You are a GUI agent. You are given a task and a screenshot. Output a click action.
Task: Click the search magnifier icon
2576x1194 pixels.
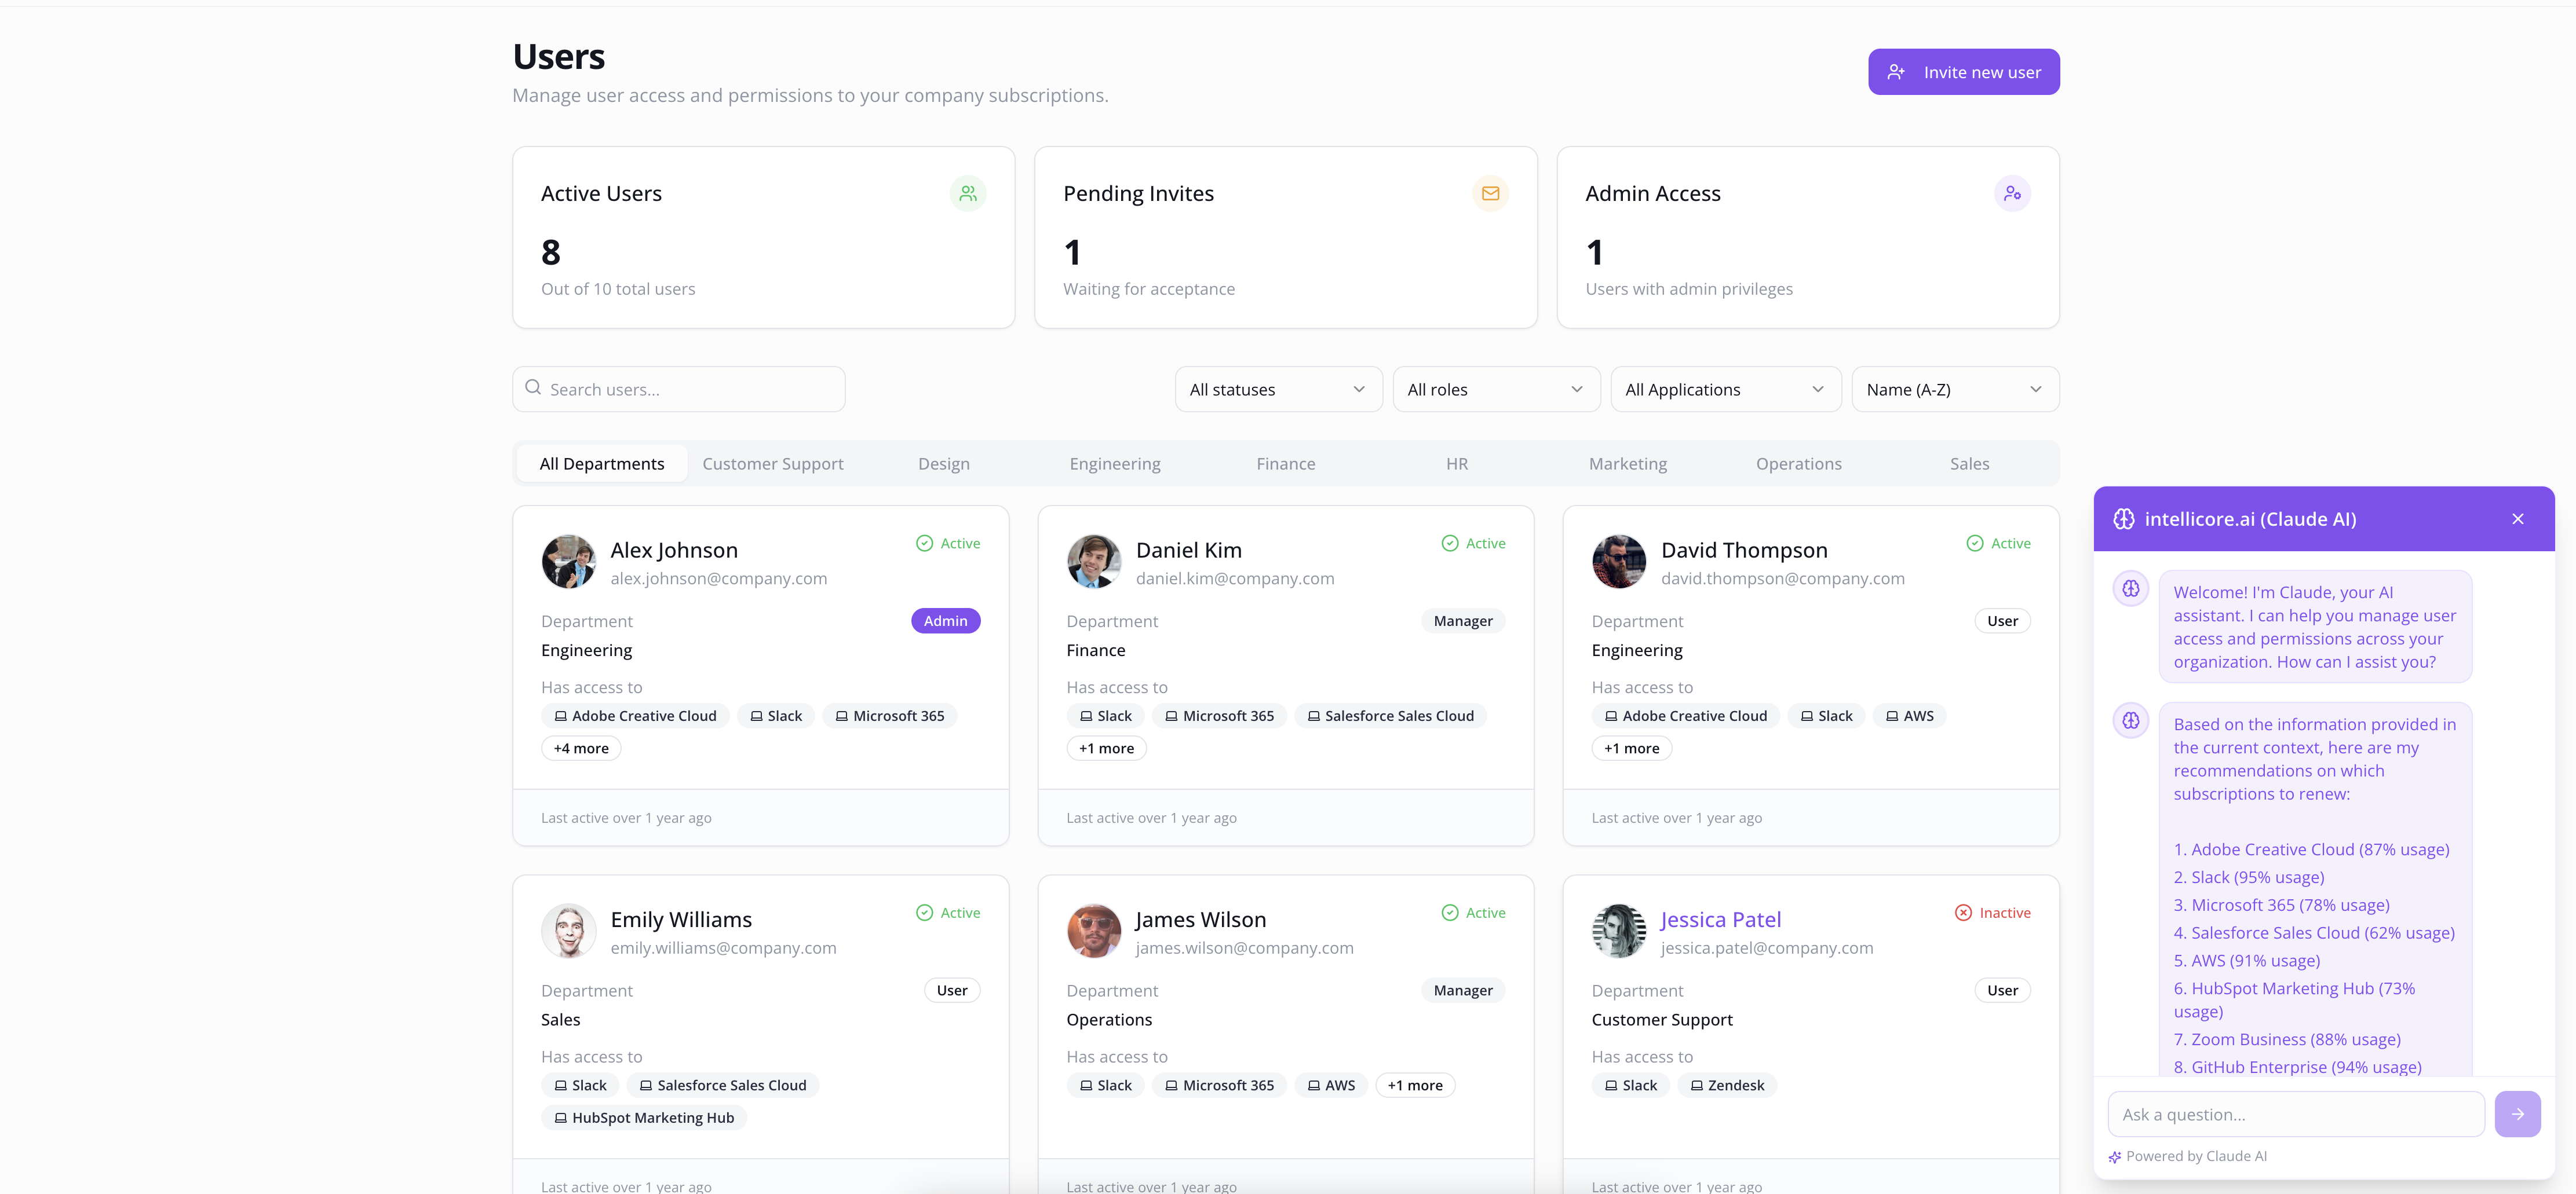pos(533,388)
